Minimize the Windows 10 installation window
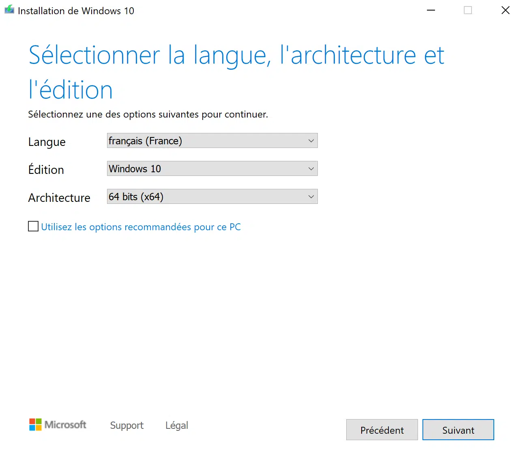This screenshot has width=523, height=458. pos(431,10)
